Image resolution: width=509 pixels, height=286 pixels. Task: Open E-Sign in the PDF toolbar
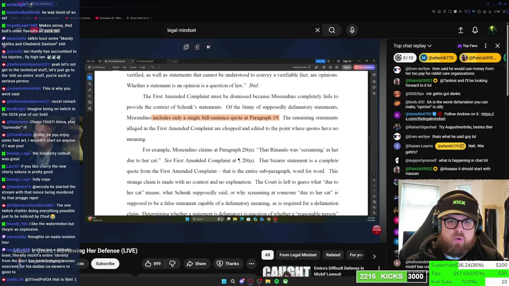143,67
